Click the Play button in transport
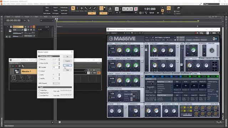Image resolution: width=228 pixels, height=128 pixels. (124, 9)
